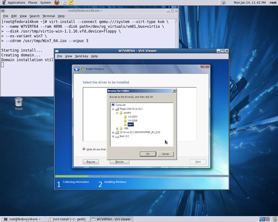Expand the CD Drive (D:) node
This screenshot has height=222, width=278.
113,132
